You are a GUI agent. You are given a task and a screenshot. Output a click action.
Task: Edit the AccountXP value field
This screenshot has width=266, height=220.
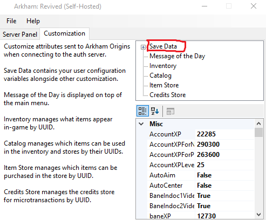pos(224,134)
